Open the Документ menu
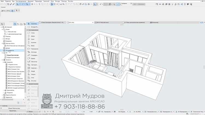Screen dimensions: 205x115 coord(31,1)
